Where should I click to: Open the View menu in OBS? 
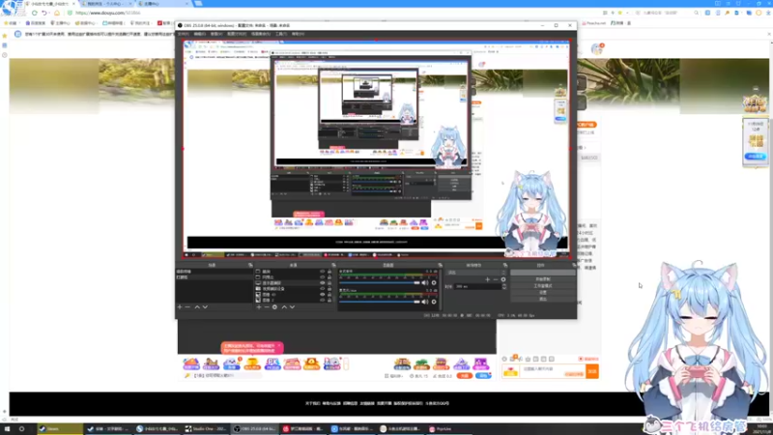click(216, 34)
